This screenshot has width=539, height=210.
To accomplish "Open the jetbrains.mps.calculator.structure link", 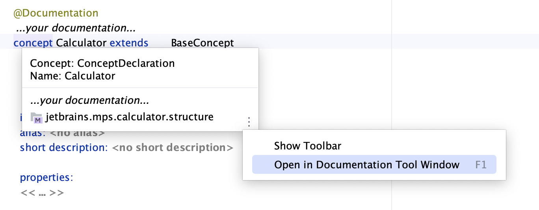I will 129,117.
